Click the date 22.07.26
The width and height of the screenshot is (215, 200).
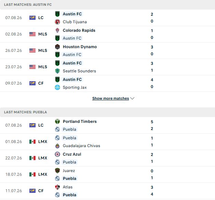coord(14,158)
